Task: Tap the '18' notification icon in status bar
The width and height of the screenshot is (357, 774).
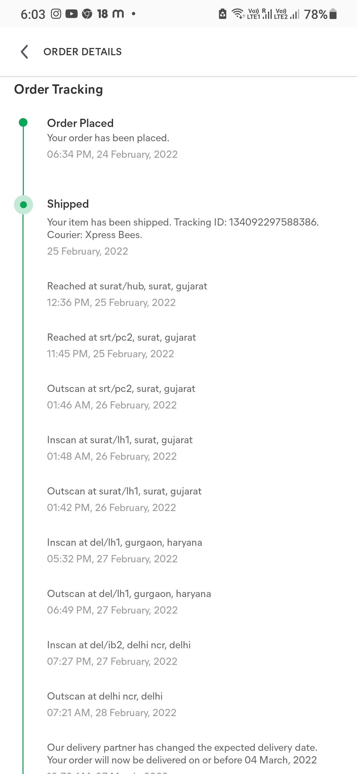Action: (x=102, y=14)
